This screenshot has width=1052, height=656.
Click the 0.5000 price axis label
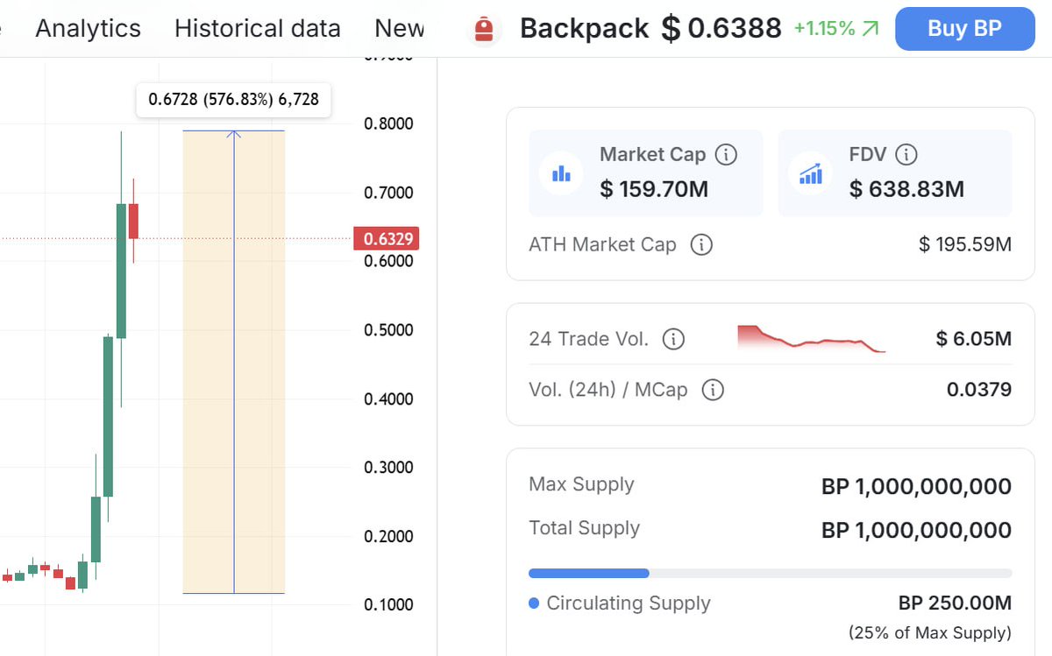(388, 330)
